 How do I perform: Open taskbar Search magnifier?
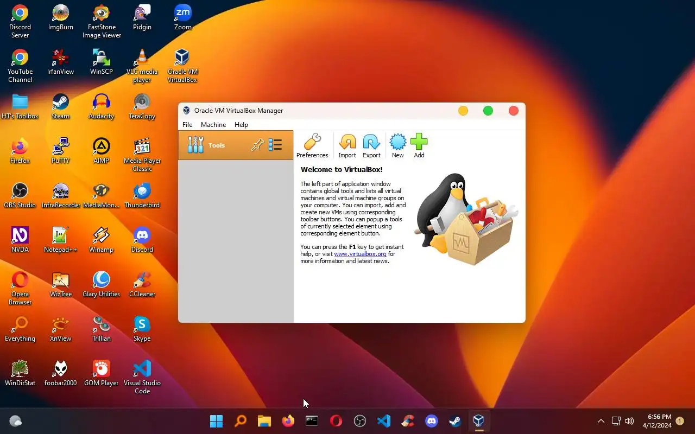pos(240,421)
